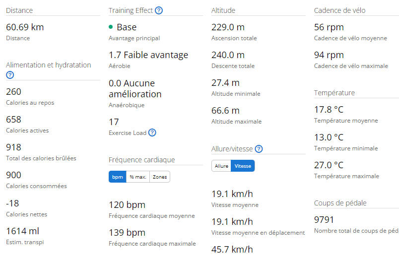Select the Vitesse speed display
Image resolution: width=399 pixels, height=265 pixels.
pyautogui.click(x=243, y=166)
